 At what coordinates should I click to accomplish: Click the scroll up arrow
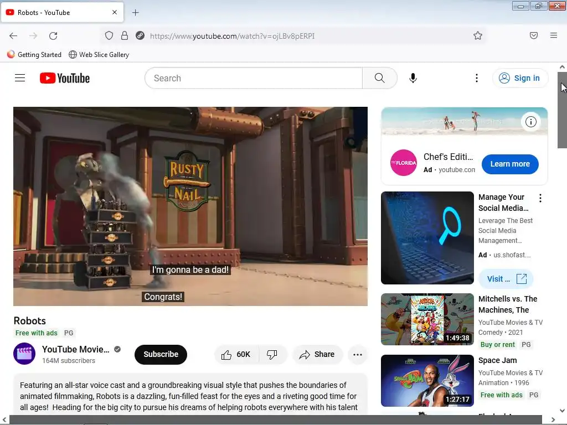[x=562, y=67]
